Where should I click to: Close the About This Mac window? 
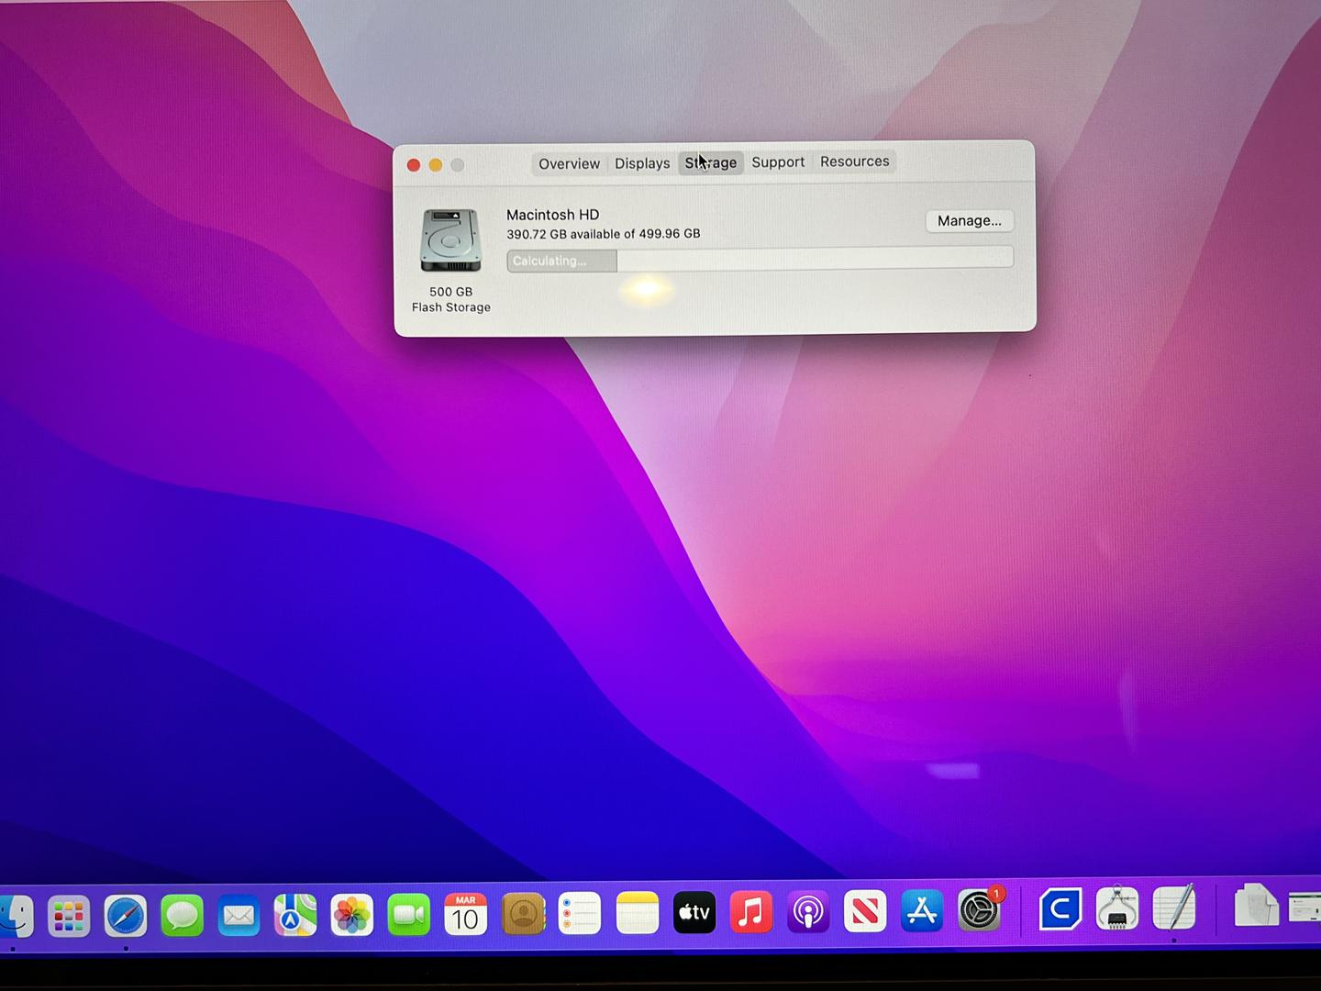(414, 165)
